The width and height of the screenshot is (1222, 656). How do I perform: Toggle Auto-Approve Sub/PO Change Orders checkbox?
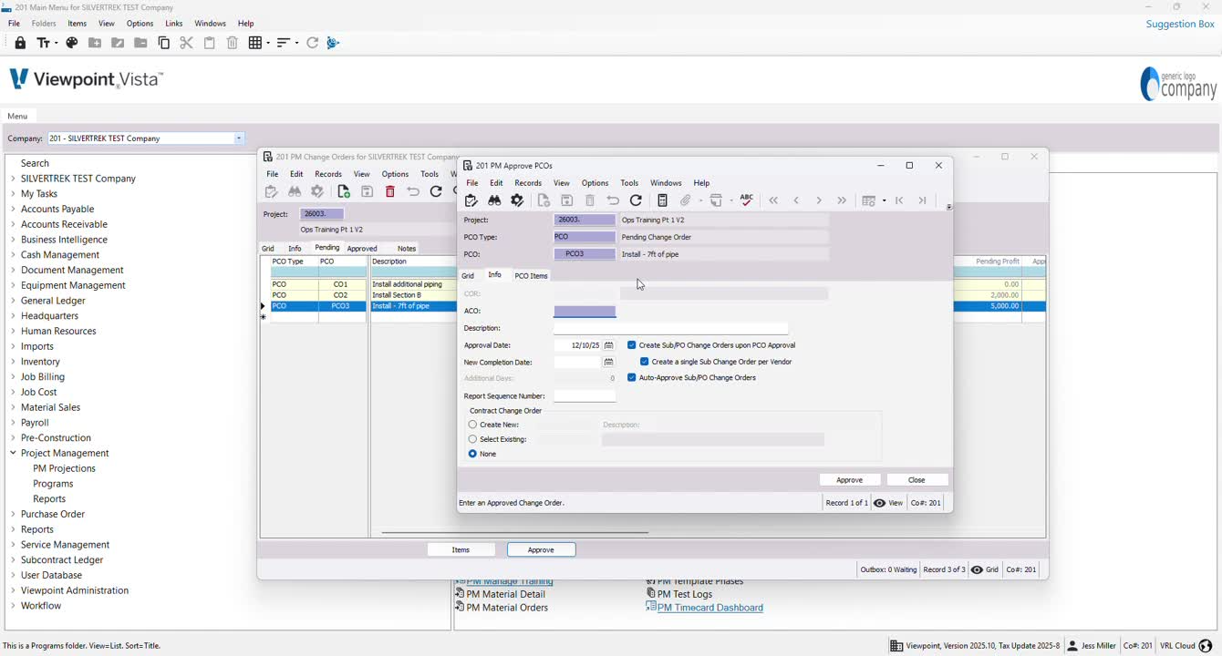632,377
